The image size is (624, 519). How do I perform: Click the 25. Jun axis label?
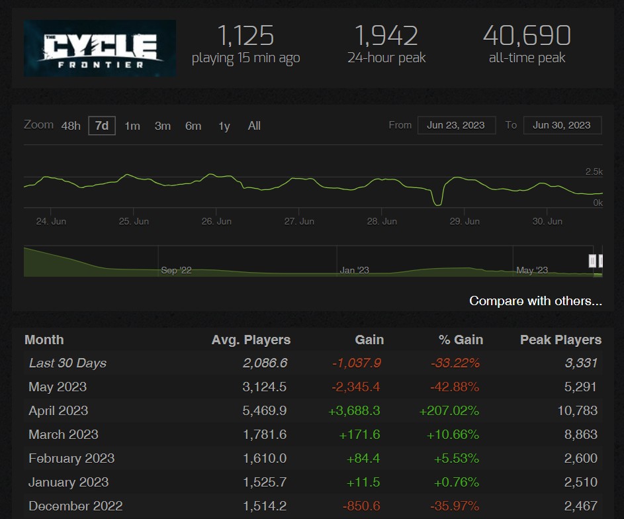(134, 221)
